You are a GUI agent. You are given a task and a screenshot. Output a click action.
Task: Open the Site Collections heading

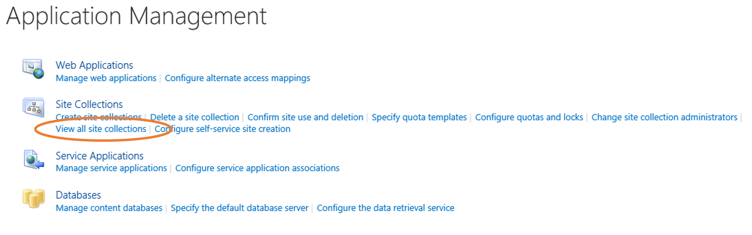pyautogui.click(x=89, y=104)
